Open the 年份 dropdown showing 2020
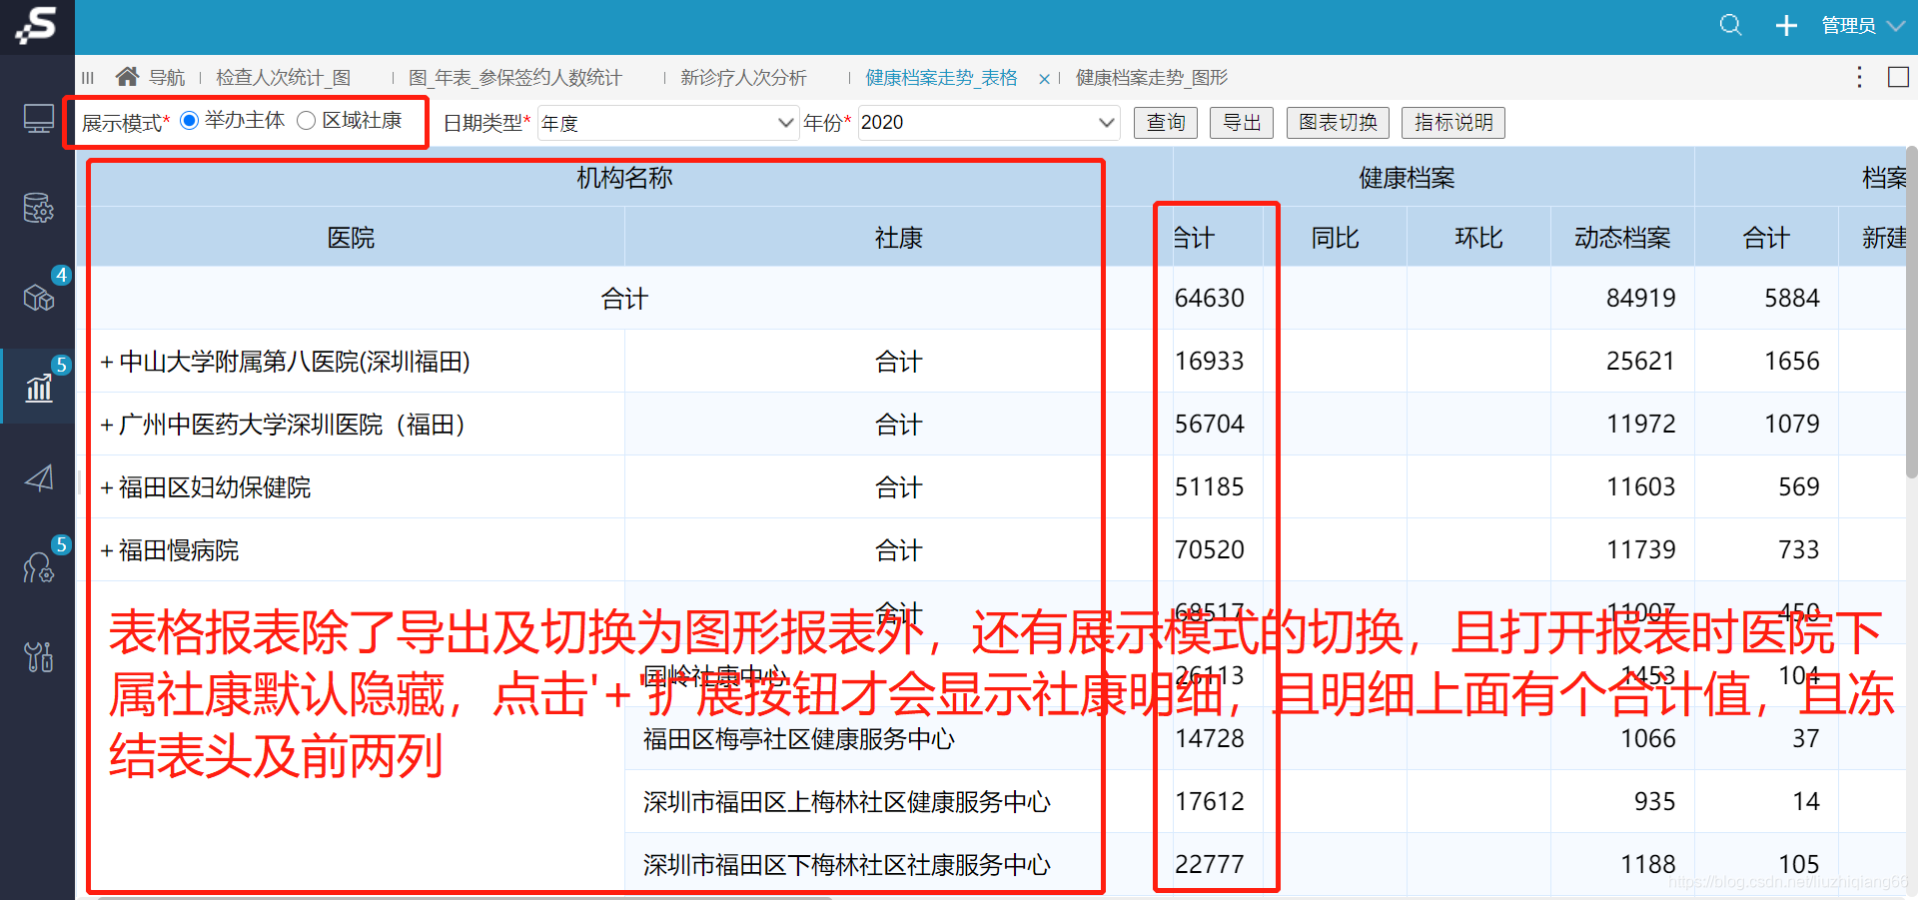Viewport: 1918px width, 900px height. (x=988, y=123)
